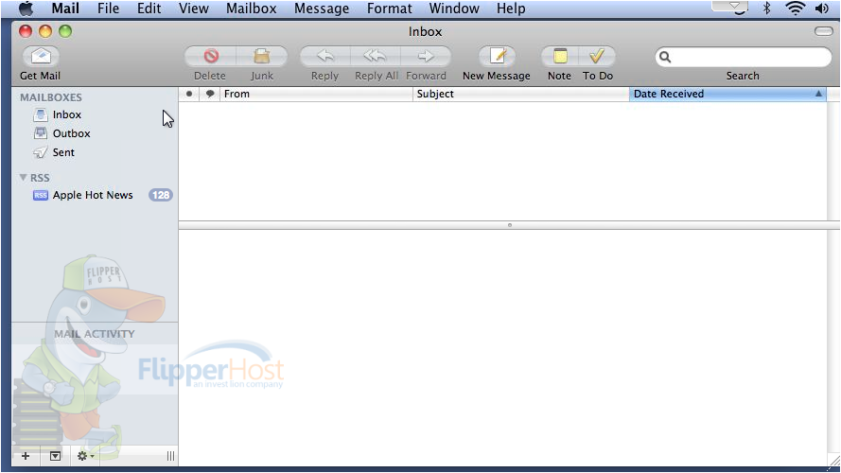Viewport: 841px width, 473px height.
Task: Open the Sent mailbox
Action: [63, 152]
